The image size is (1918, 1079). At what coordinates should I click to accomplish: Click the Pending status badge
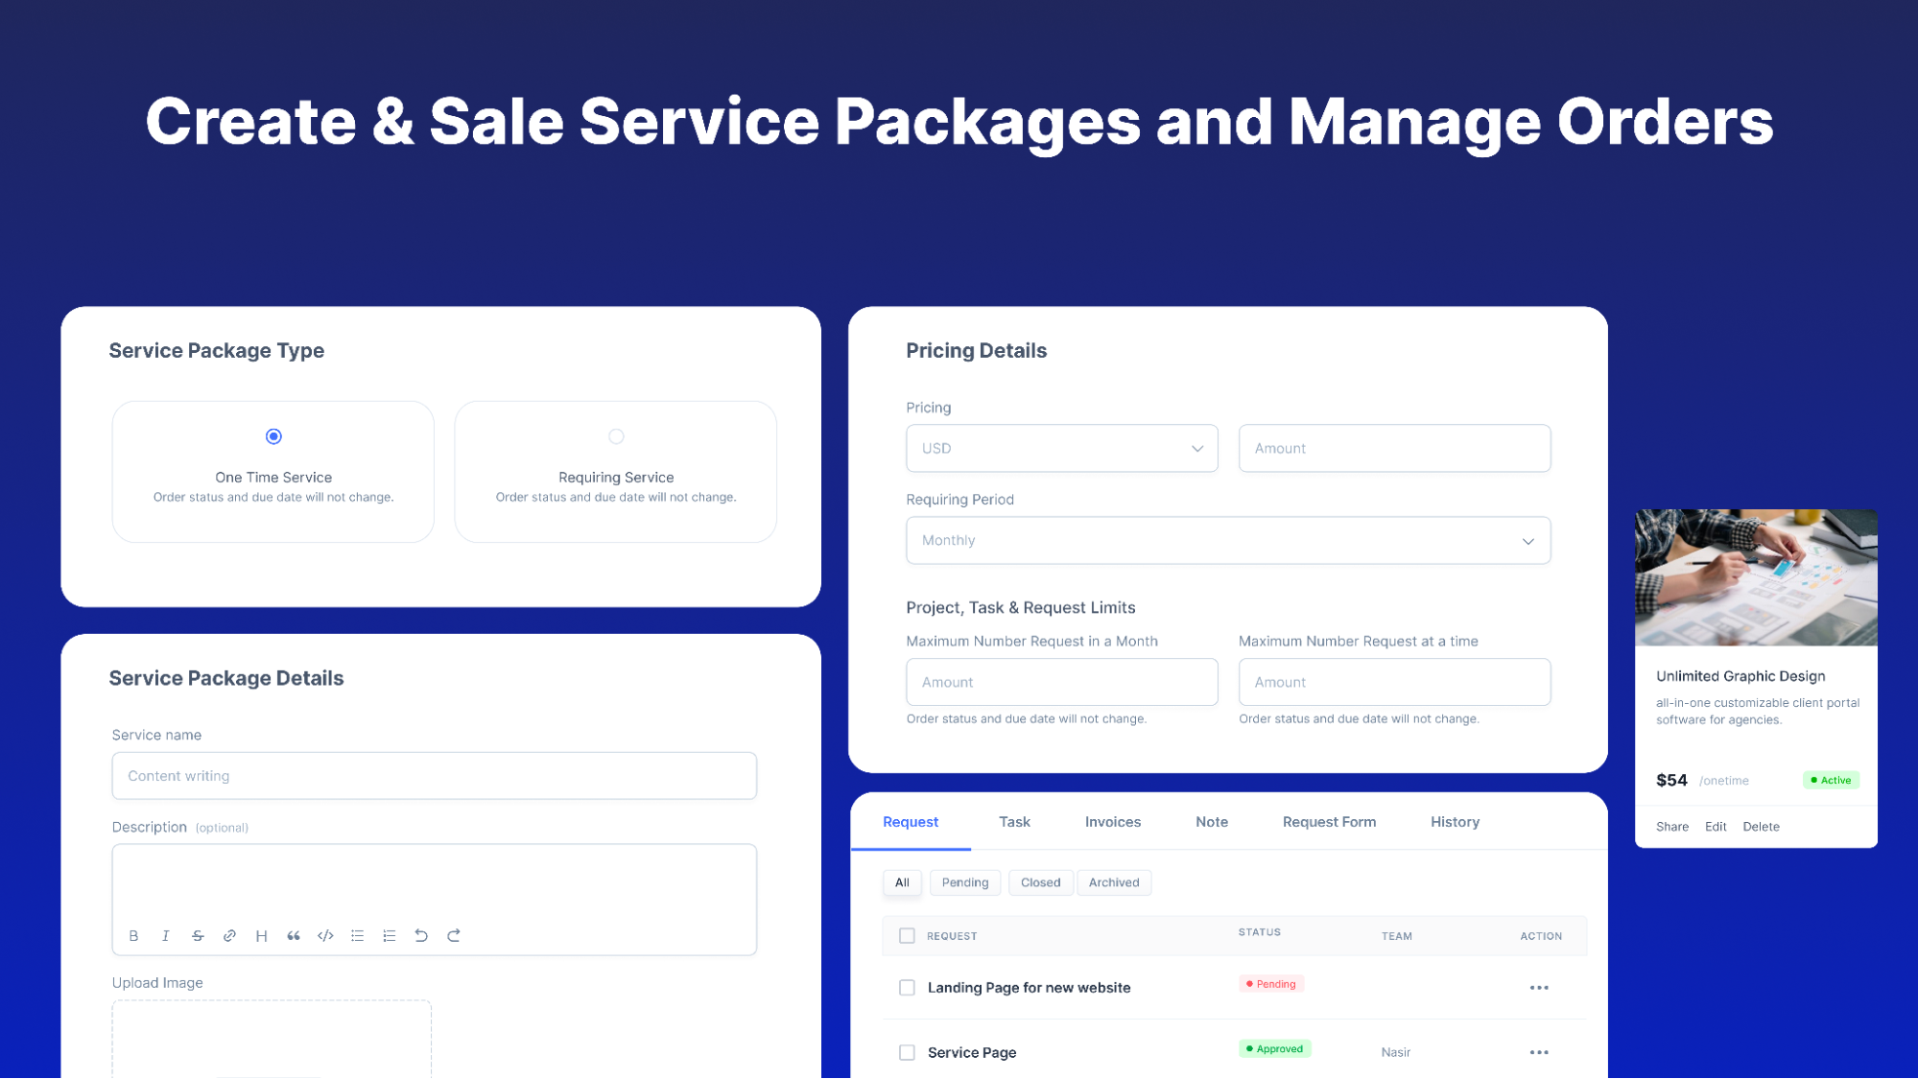click(x=1270, y=984)
